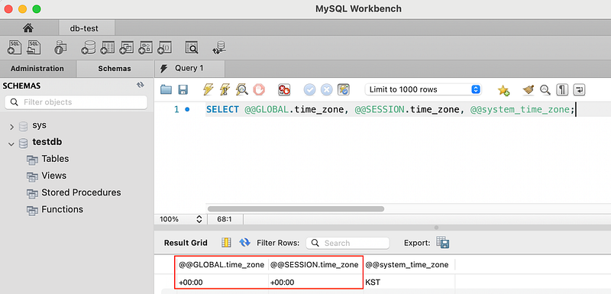Create a new function icon
Image resolution: width=611 pixels, height=294 pixels.
165,47
